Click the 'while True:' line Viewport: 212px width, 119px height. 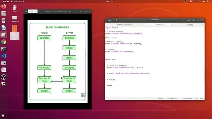tap(111, 59)
